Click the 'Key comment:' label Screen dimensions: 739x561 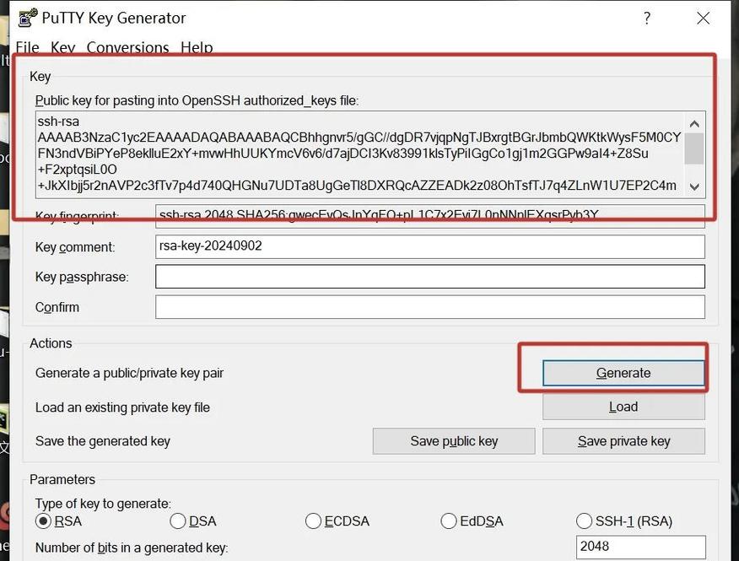pos(75,247)
